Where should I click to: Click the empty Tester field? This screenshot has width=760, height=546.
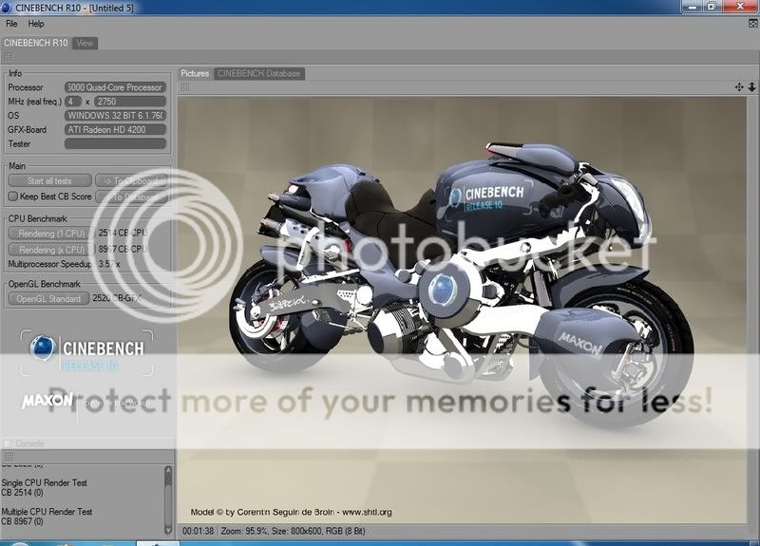coord(115,143)
